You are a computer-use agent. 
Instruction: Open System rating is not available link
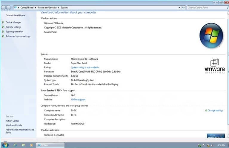click(85, 67)
